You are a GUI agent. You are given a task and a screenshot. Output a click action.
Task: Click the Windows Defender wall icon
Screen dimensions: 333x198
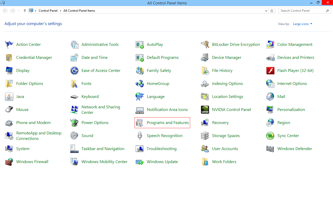[270, 149]
